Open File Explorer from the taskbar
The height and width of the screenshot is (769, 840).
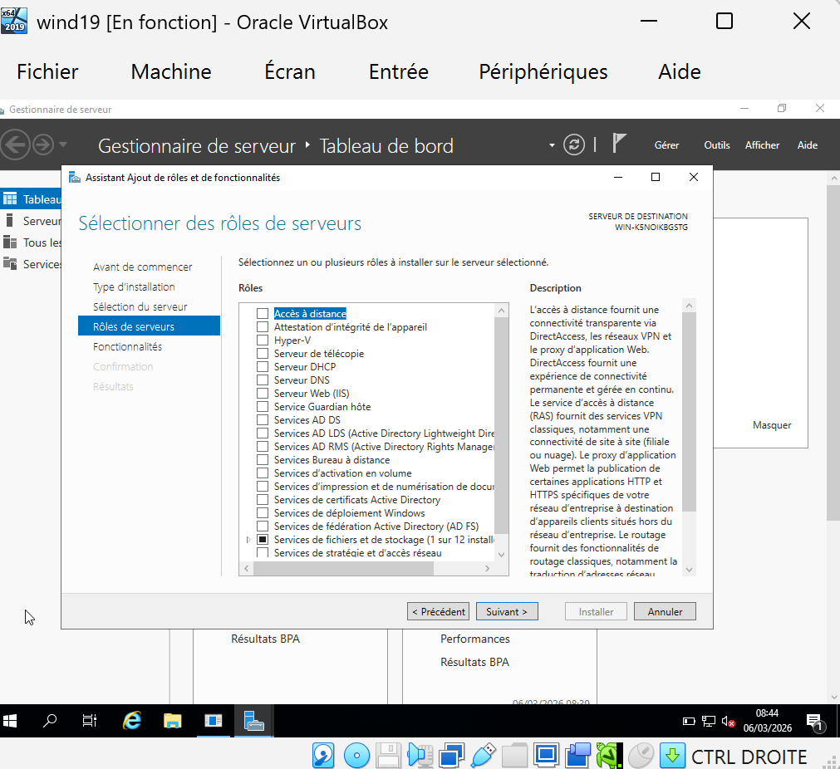pyautogui.click(x=173, y=721)
